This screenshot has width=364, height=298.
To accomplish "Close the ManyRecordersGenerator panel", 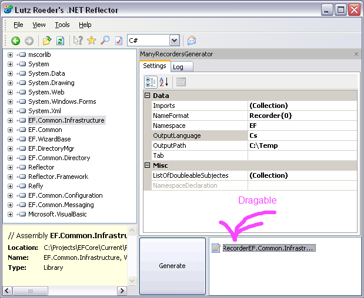I will tap(356, 54).
